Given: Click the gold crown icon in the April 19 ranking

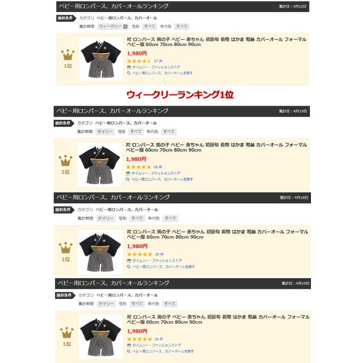Looking at the screenshot, I should 67,333.
